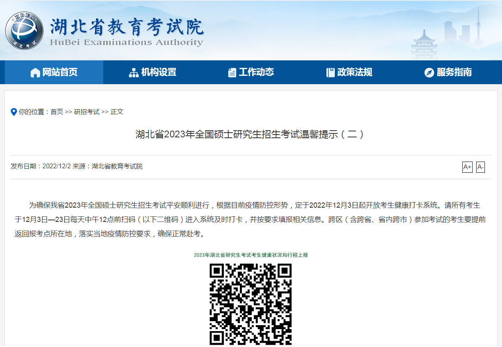
Task: Select the 政策法规 navigation label
Action: [x=355, y=72]
